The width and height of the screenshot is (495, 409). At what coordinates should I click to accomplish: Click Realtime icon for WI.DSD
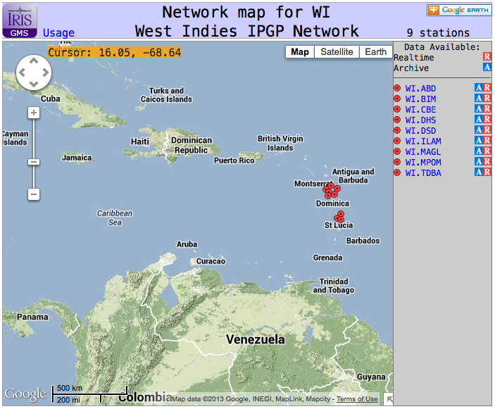click(487, 130)
